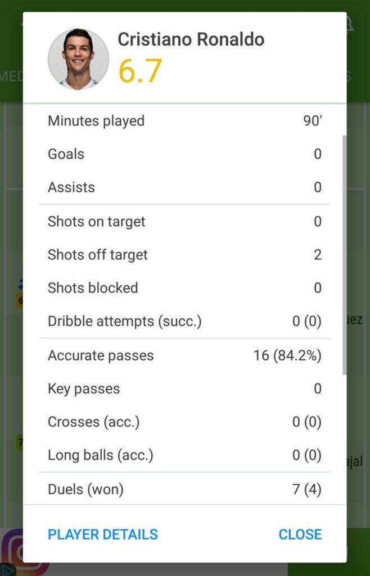This screenshot has height=576, width=370.
Task: Select the Goals stat row
Action: pyautogui.click(x=184, y=154)
